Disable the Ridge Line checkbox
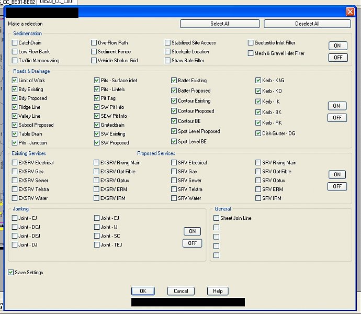 point(15,107)
